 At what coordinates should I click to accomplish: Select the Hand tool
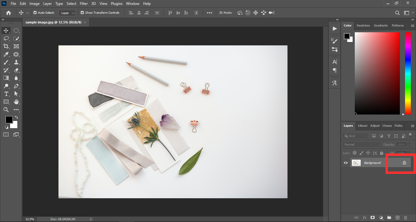click(x=16, y=102)
